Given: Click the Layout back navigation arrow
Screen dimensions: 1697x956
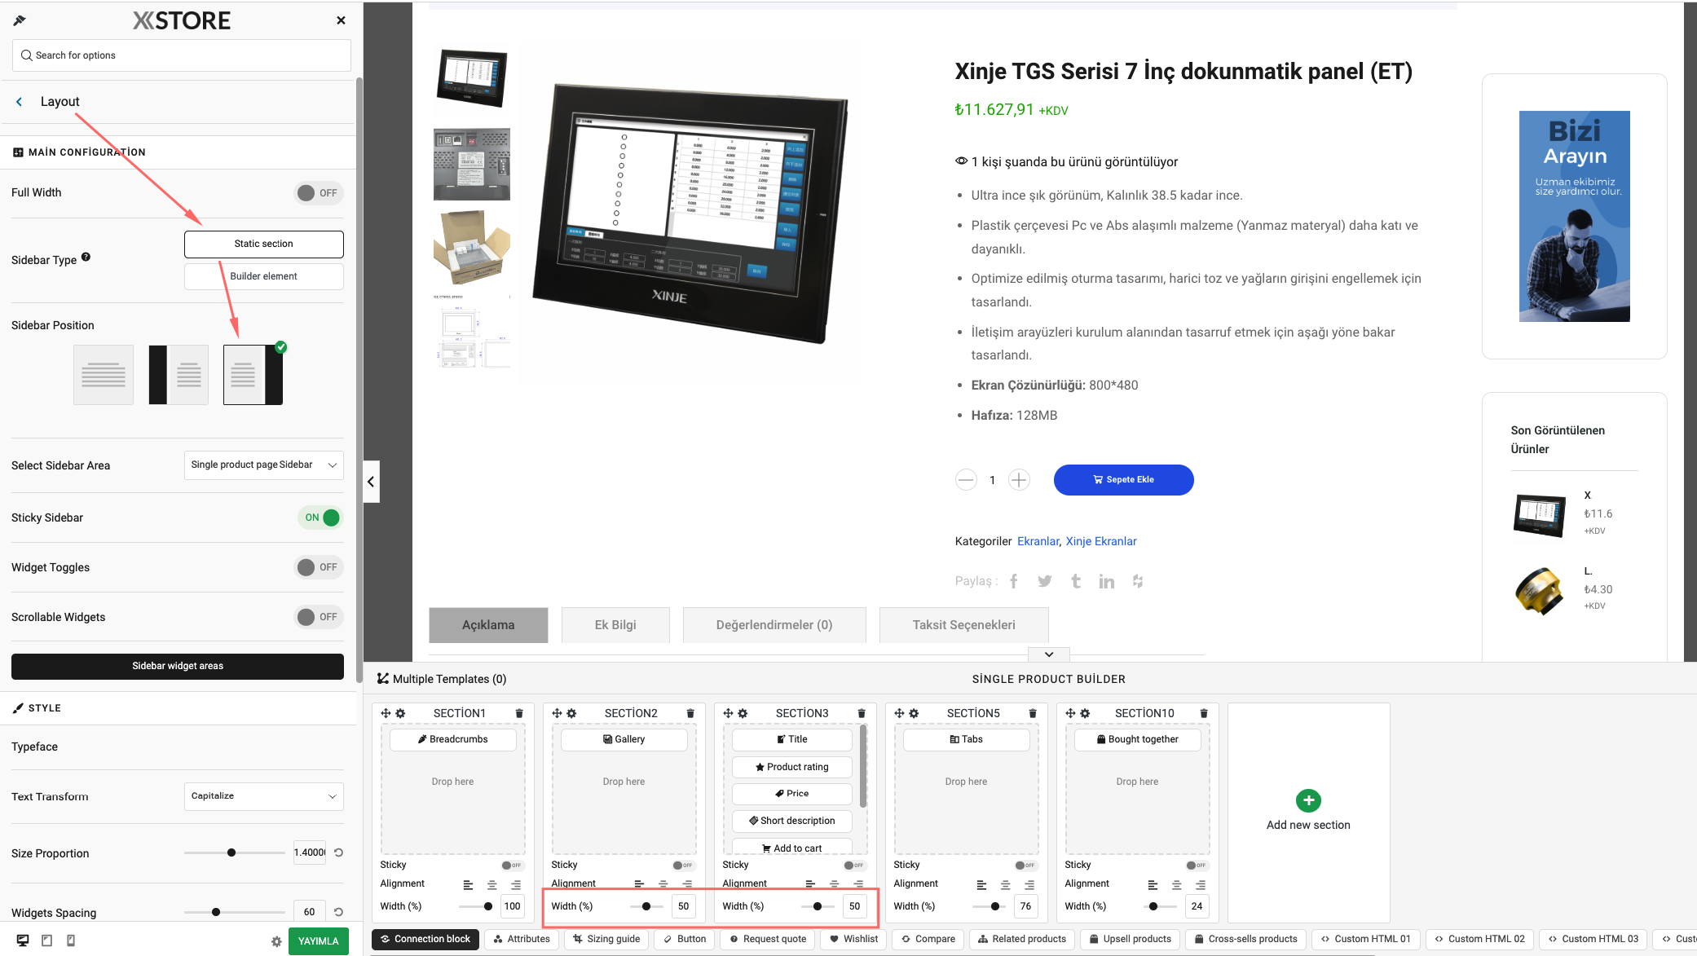Looking at the screenshot, I should point(19,101).
